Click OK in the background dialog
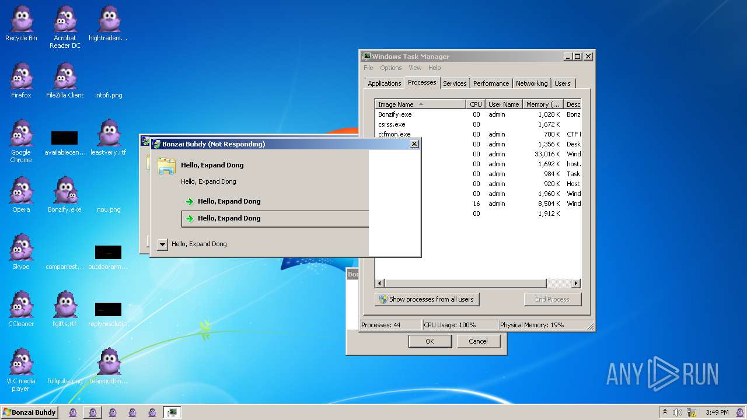747x420 pixels. click(430, 341)
